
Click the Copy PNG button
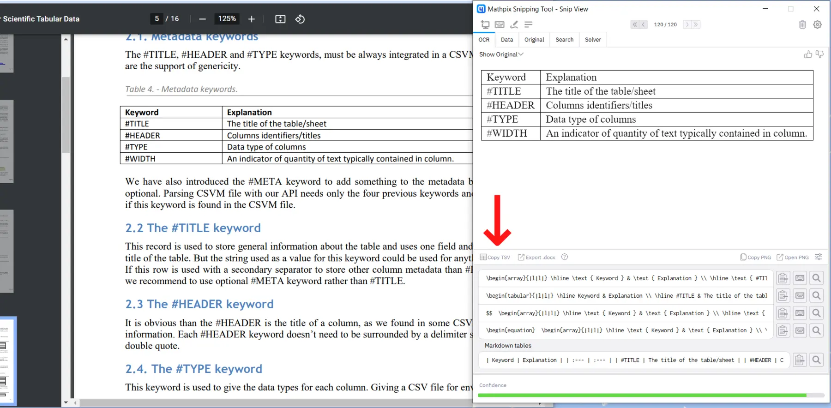coord(755,257)
